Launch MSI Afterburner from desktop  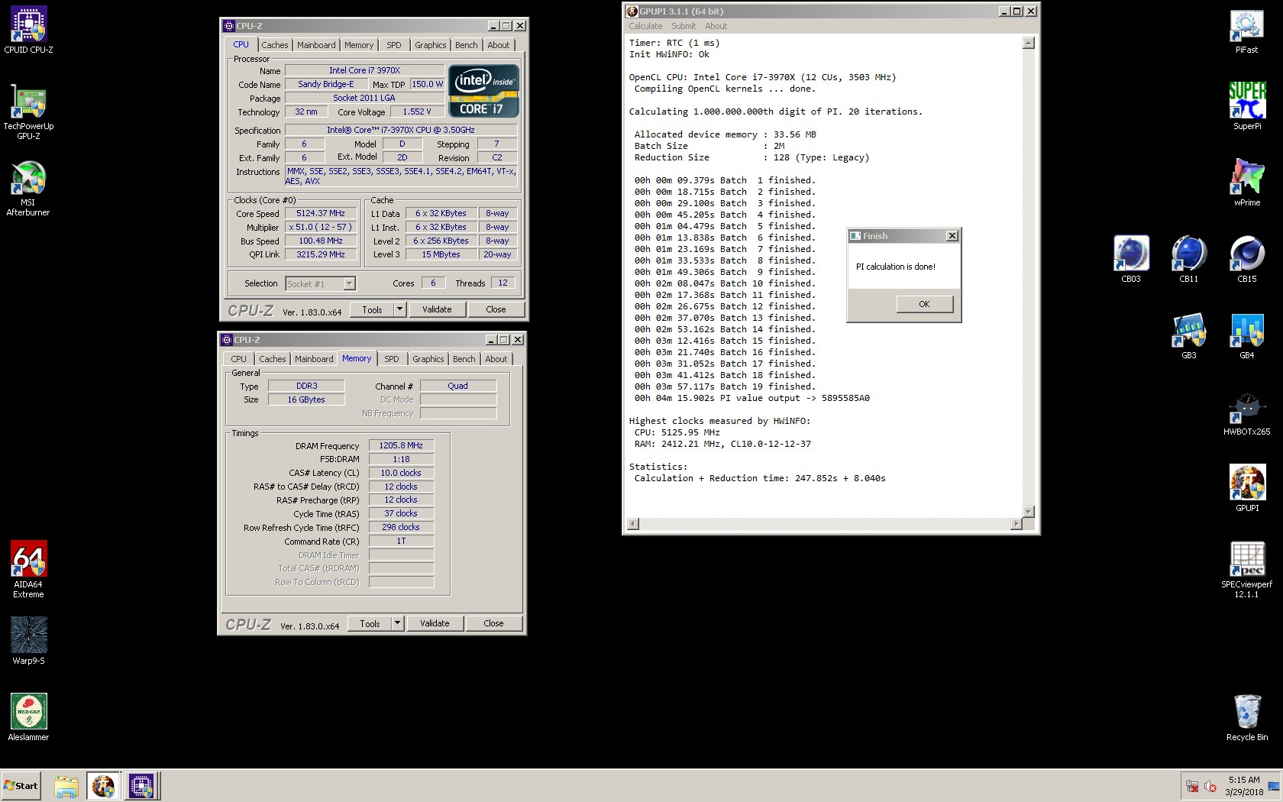click(x=28, y=188)
